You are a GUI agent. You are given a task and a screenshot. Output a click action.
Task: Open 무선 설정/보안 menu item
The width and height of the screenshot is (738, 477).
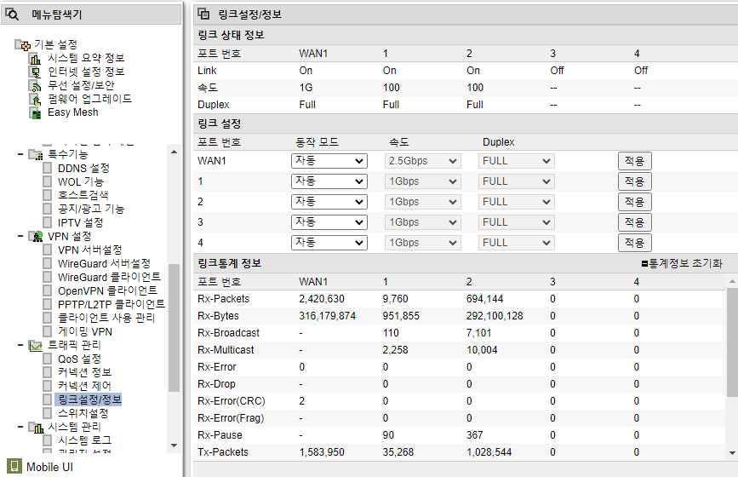pyautogui.click(x=81, y=85)
